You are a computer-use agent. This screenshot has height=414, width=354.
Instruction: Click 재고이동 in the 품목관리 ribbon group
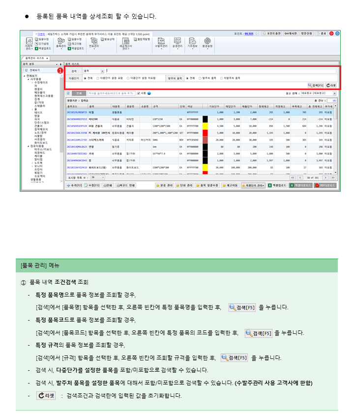tap(75, 44)
